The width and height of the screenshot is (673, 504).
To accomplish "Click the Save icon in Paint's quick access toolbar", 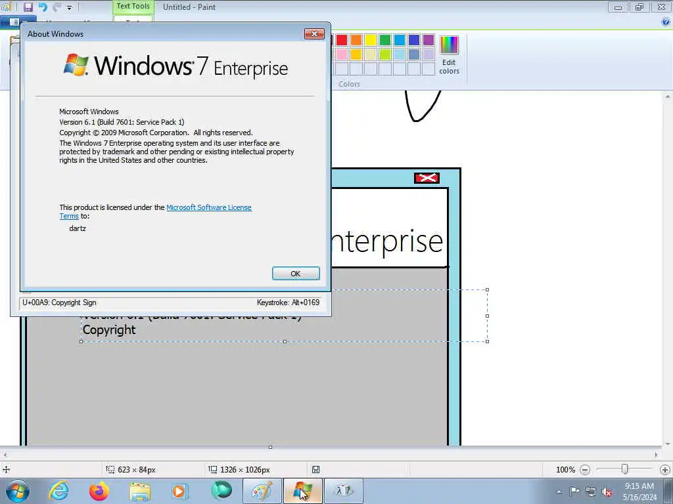I will tap(28, 7).
